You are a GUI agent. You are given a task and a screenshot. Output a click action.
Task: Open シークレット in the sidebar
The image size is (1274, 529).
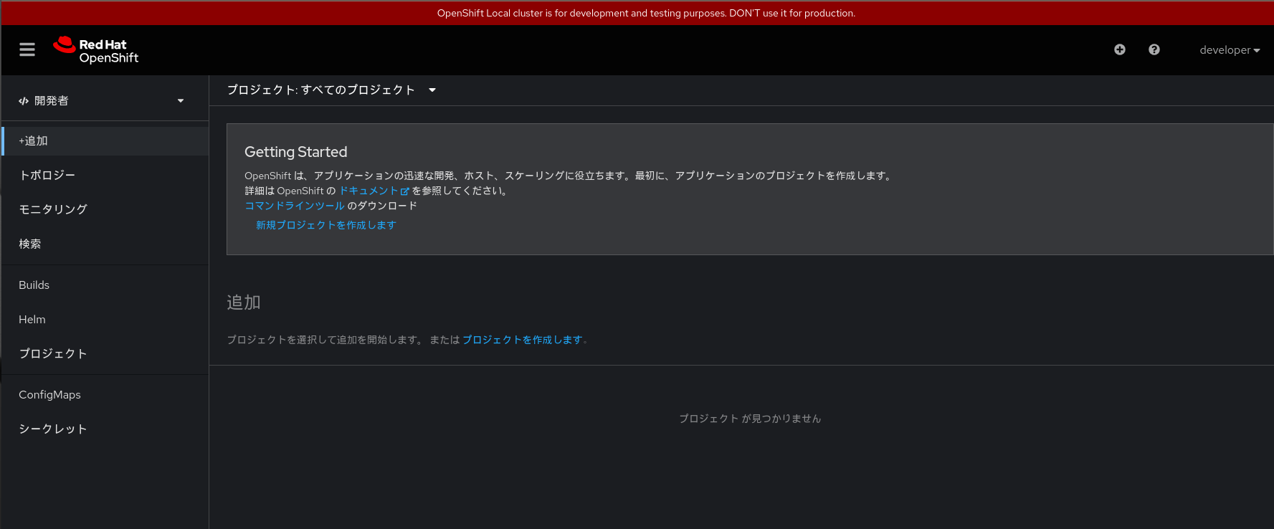click(x=105, y=429)
